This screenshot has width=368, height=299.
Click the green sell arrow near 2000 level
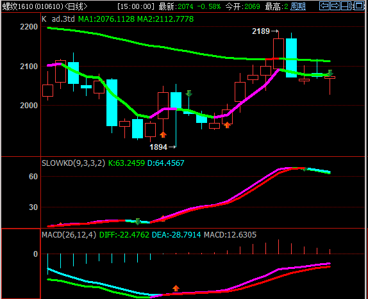click(189, 93)
